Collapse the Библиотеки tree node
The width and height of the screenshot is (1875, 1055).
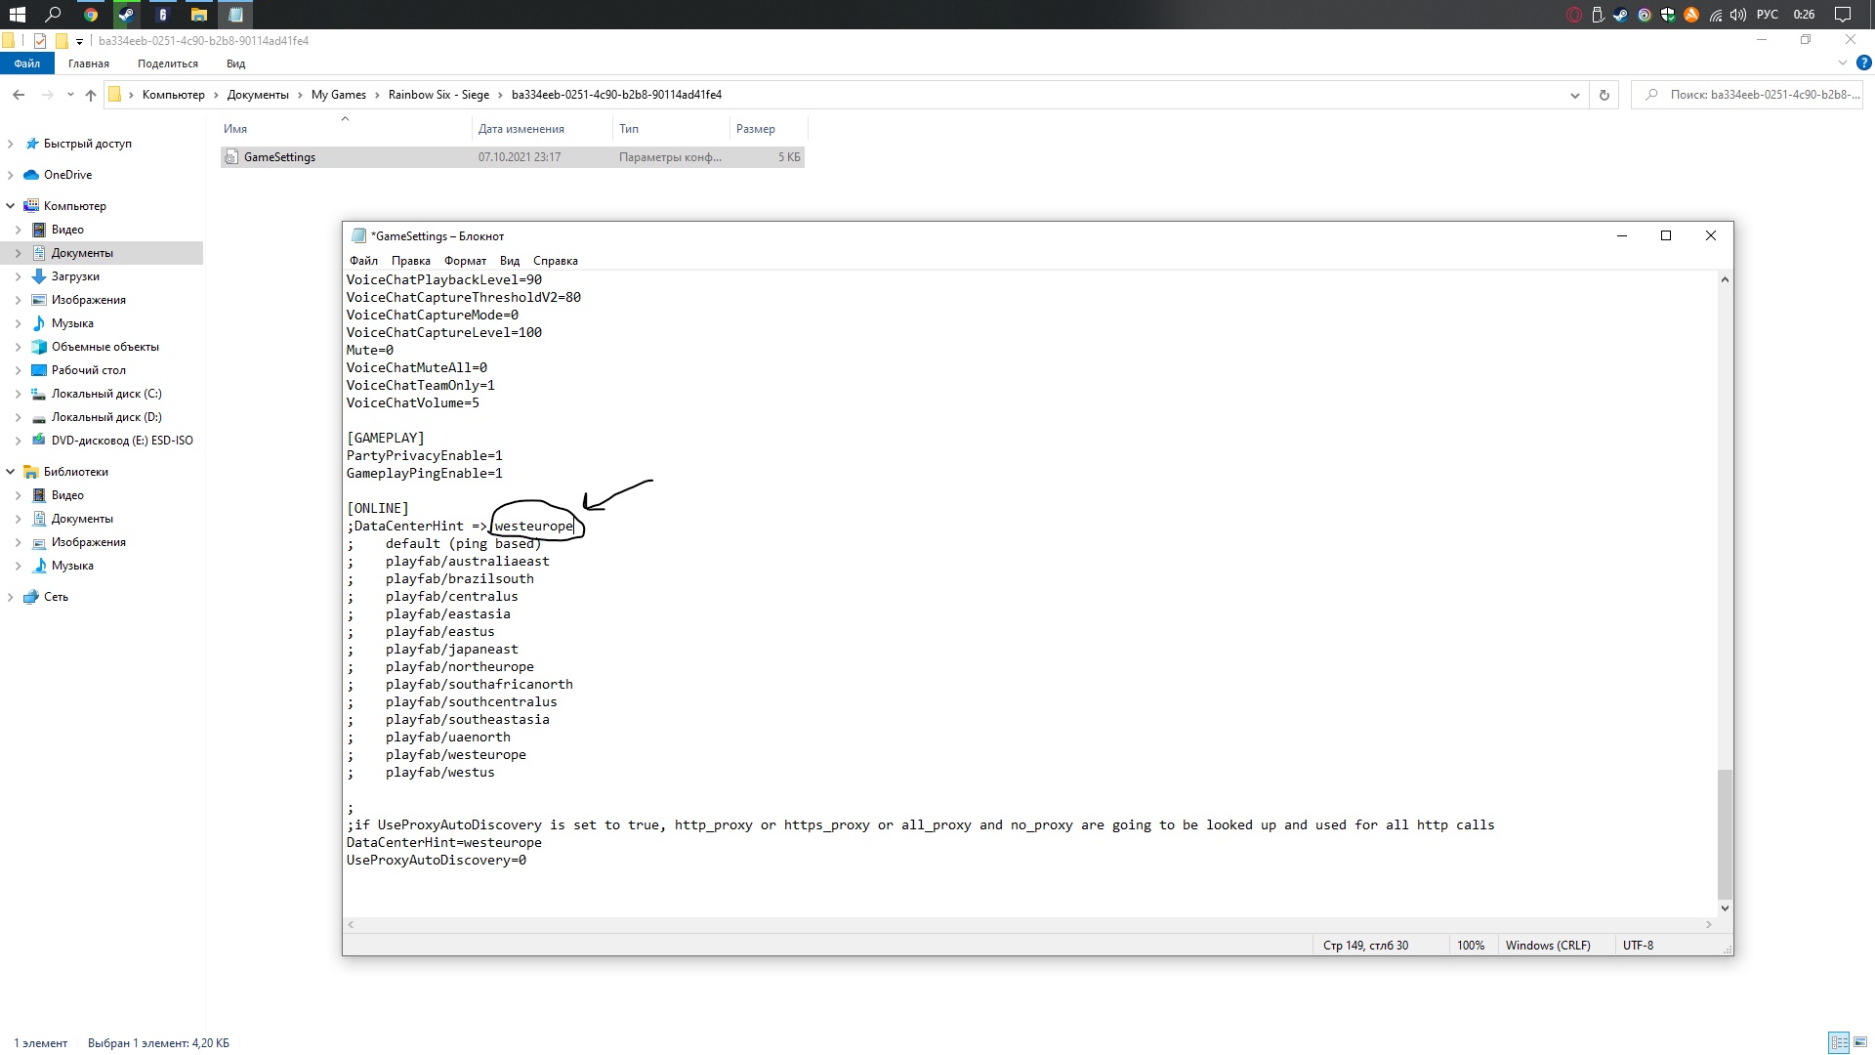point(11,472)
